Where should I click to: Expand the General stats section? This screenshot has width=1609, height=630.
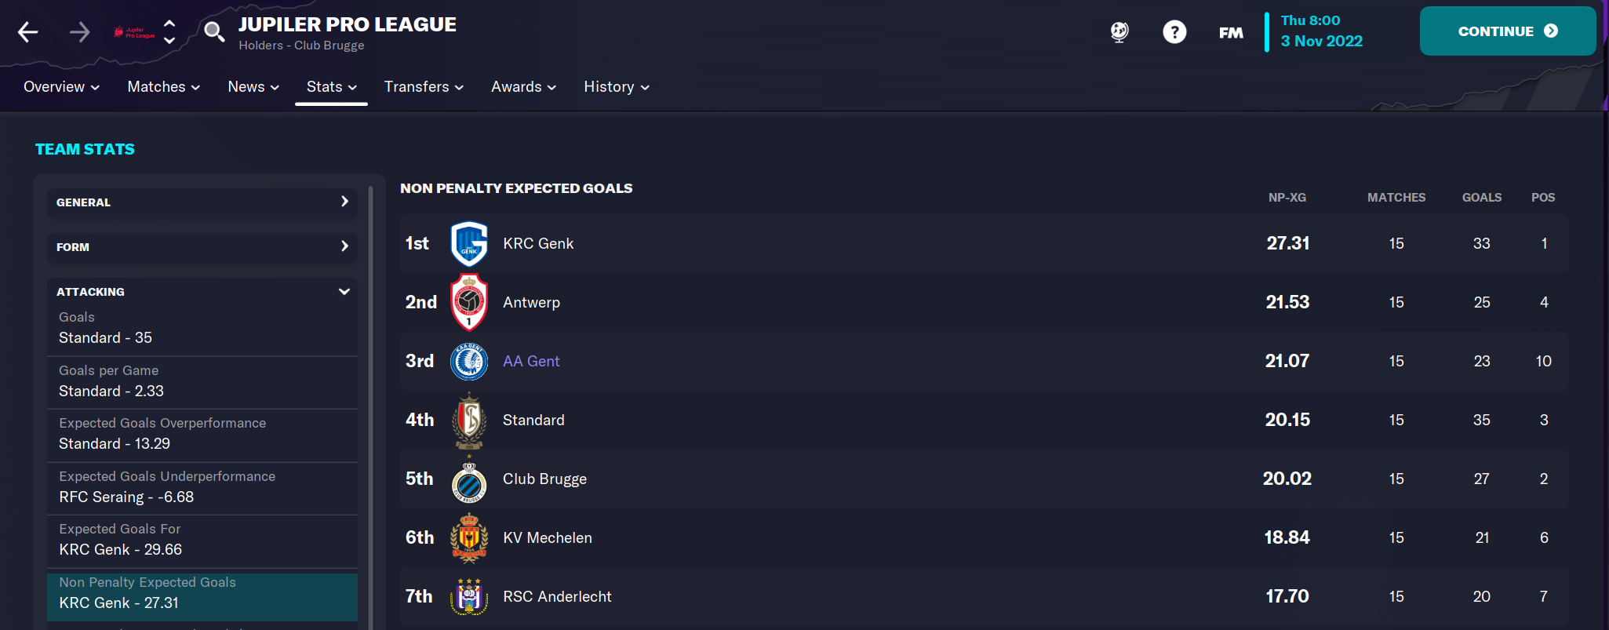202,202
